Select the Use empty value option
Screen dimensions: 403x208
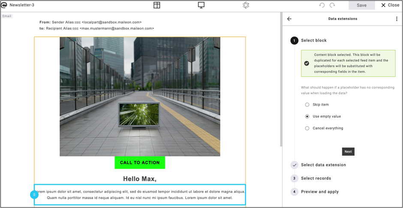click(x=307, y=116)
